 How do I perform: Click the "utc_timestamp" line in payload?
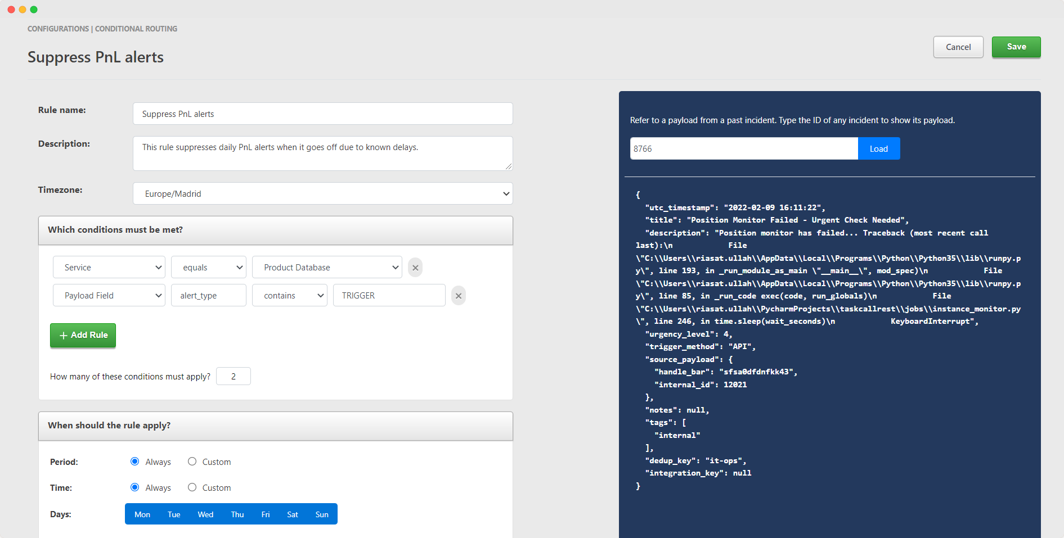pyautogui.click(x=735, y=207)
